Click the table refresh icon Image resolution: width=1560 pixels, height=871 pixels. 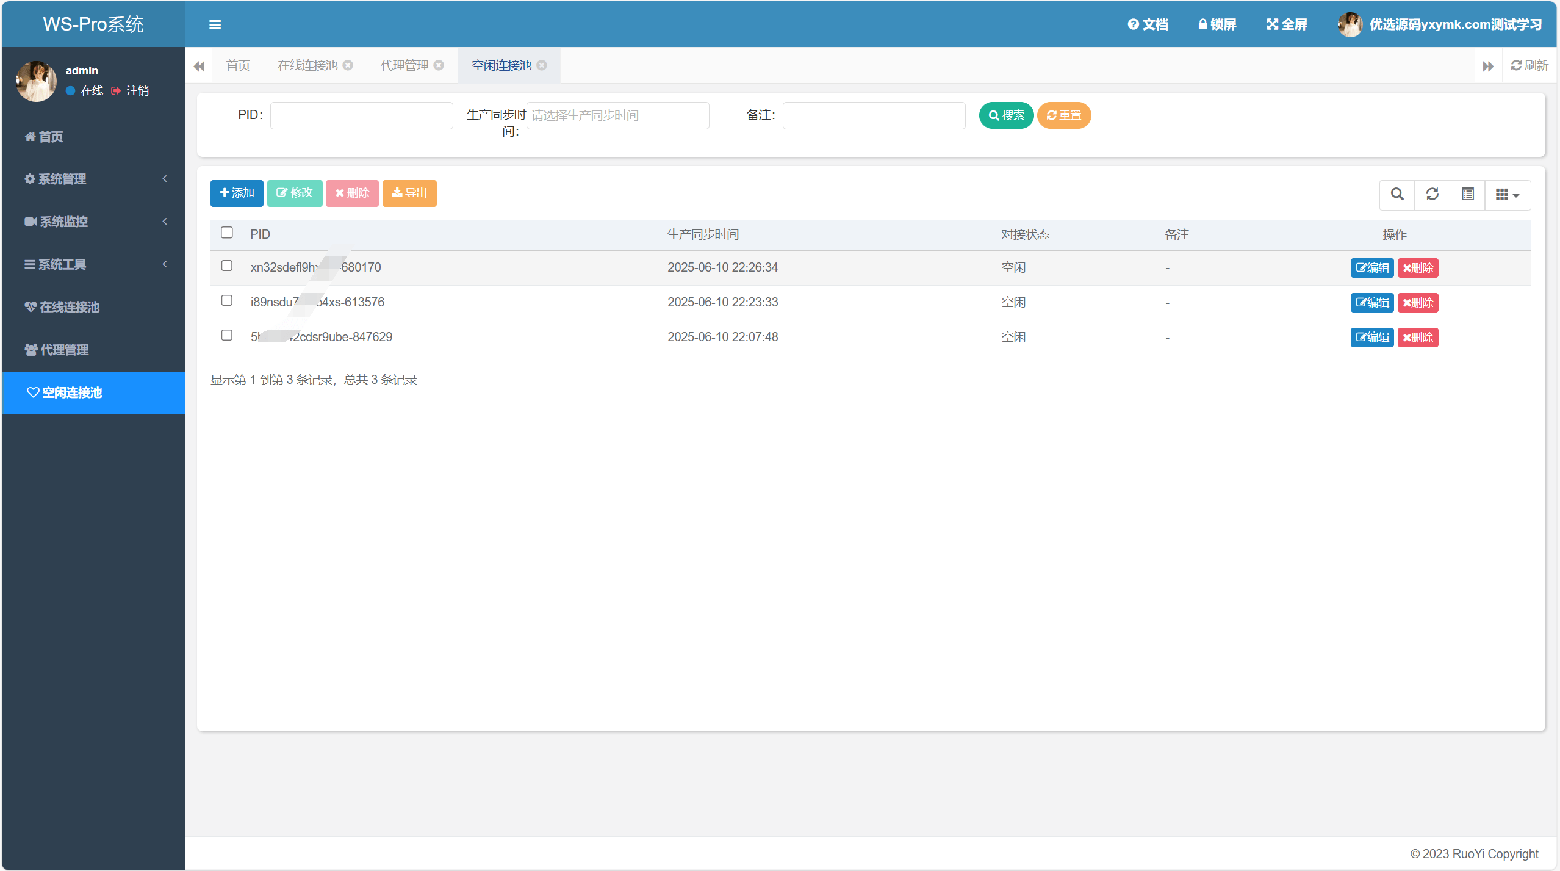click(x=1432, y=194)
